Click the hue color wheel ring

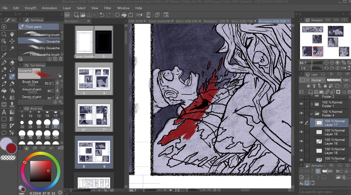(x=41, y=154)
